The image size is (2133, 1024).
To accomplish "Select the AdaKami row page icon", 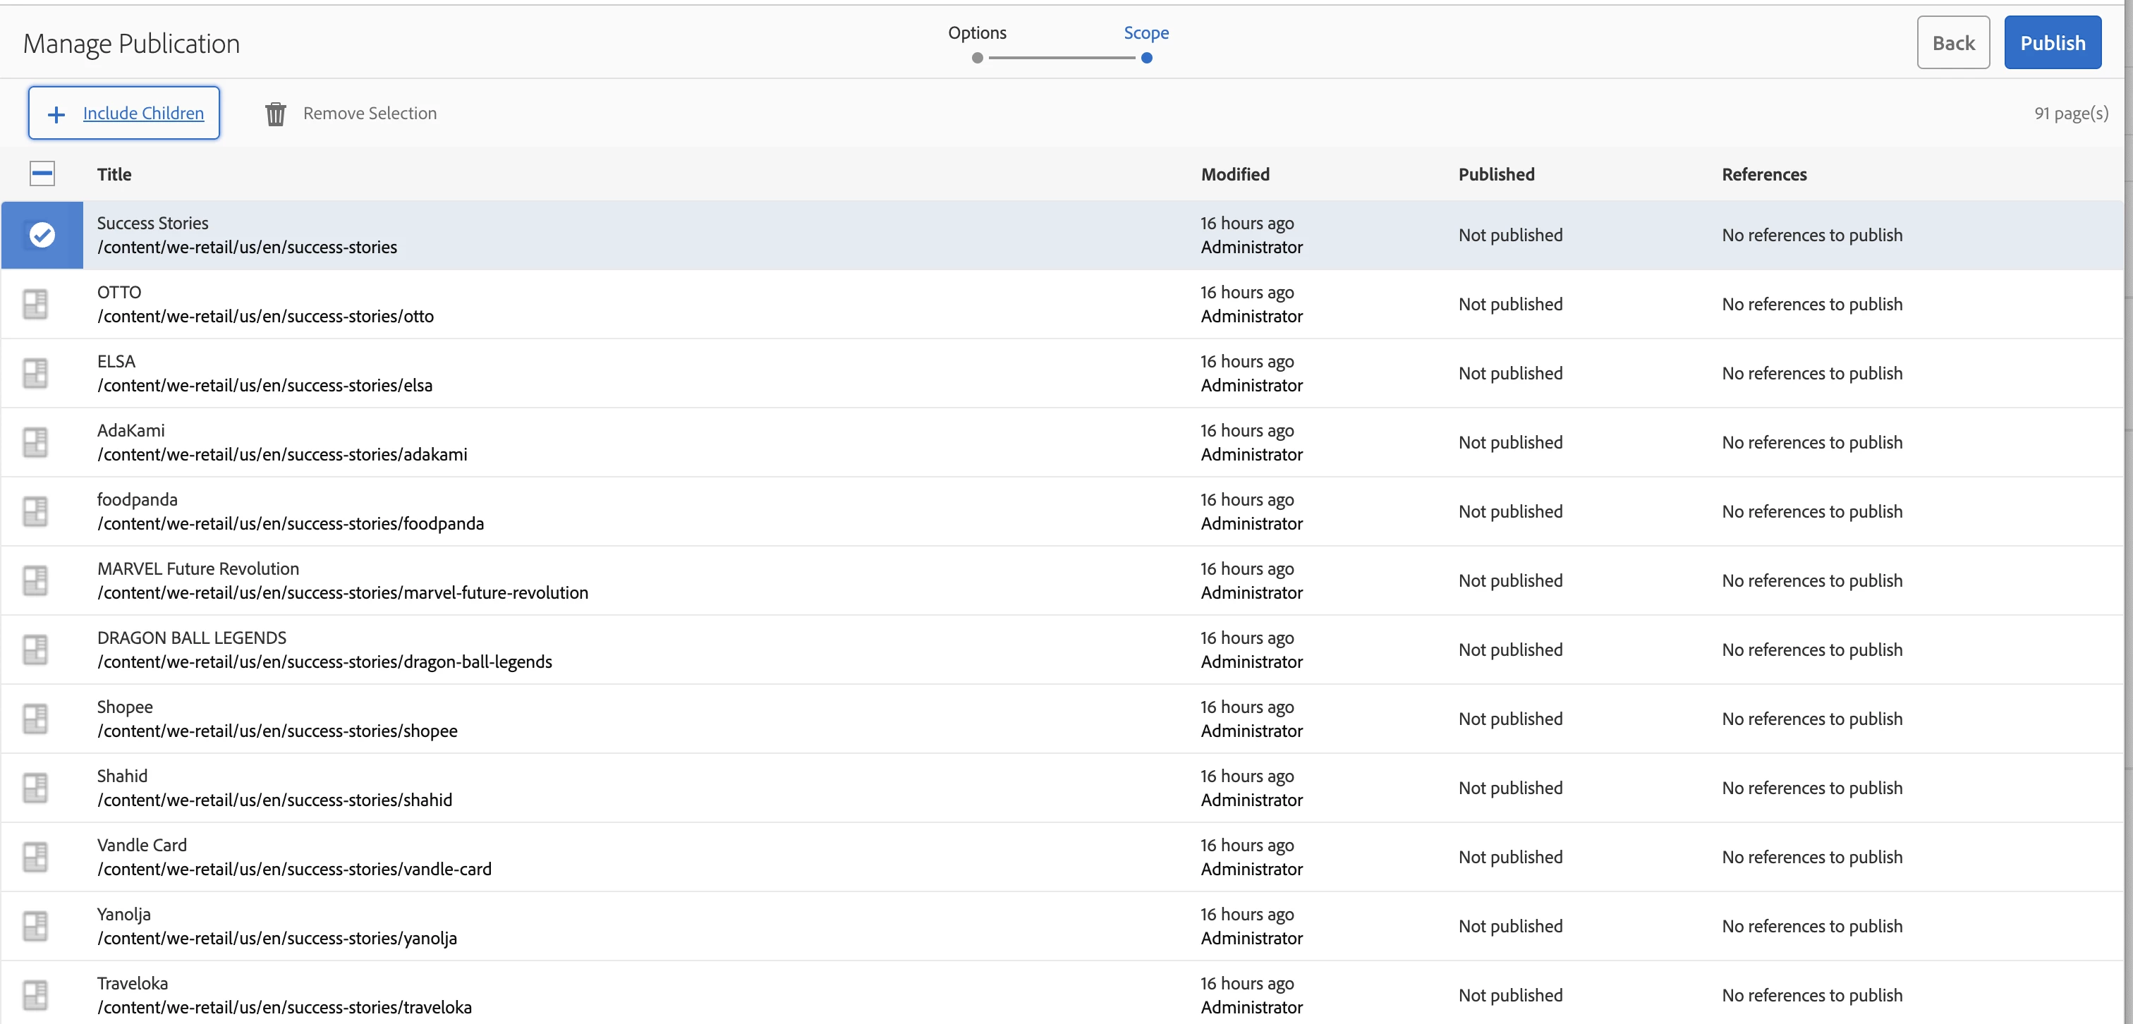I will pyautogui.click(x=35, y=442).
